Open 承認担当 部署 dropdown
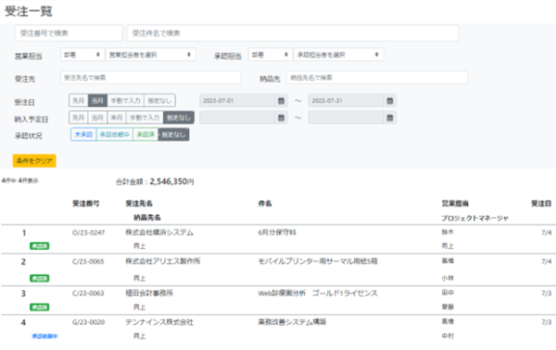 (271, 55)
